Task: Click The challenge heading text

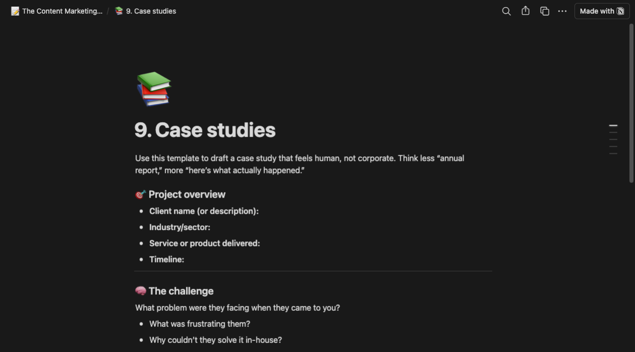Action: click(181, 291)
